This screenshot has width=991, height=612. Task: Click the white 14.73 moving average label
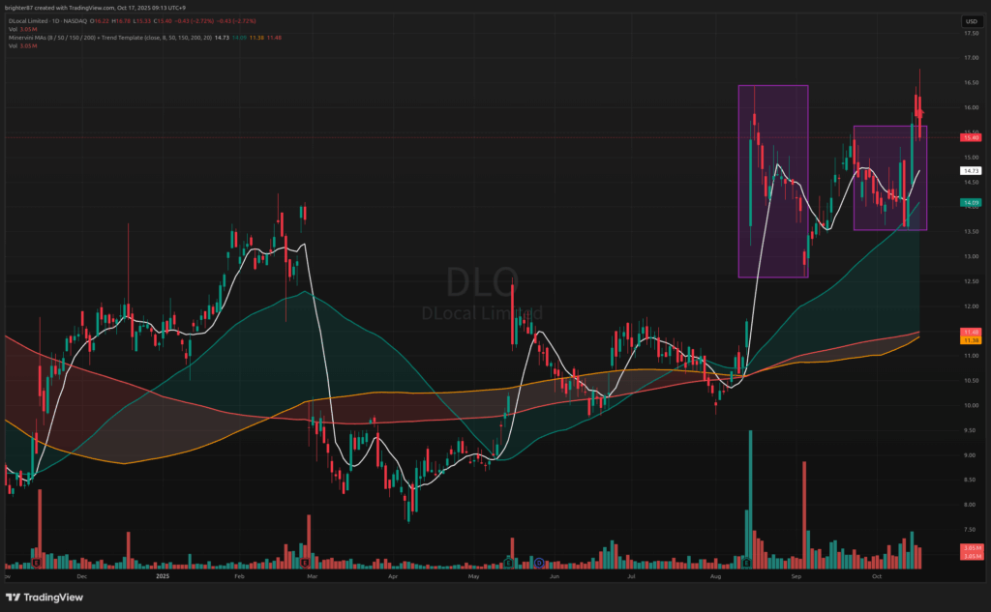tap(970, 171)
